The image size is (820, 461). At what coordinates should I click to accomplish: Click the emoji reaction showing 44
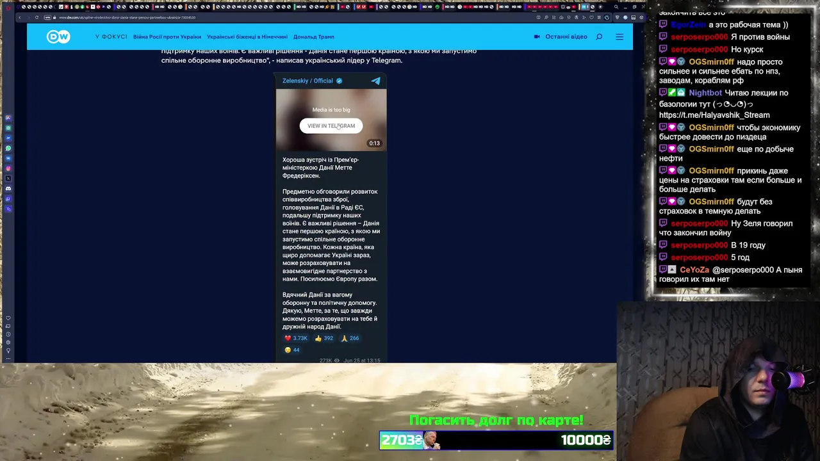pyautogui.click(x=292, y=350)
